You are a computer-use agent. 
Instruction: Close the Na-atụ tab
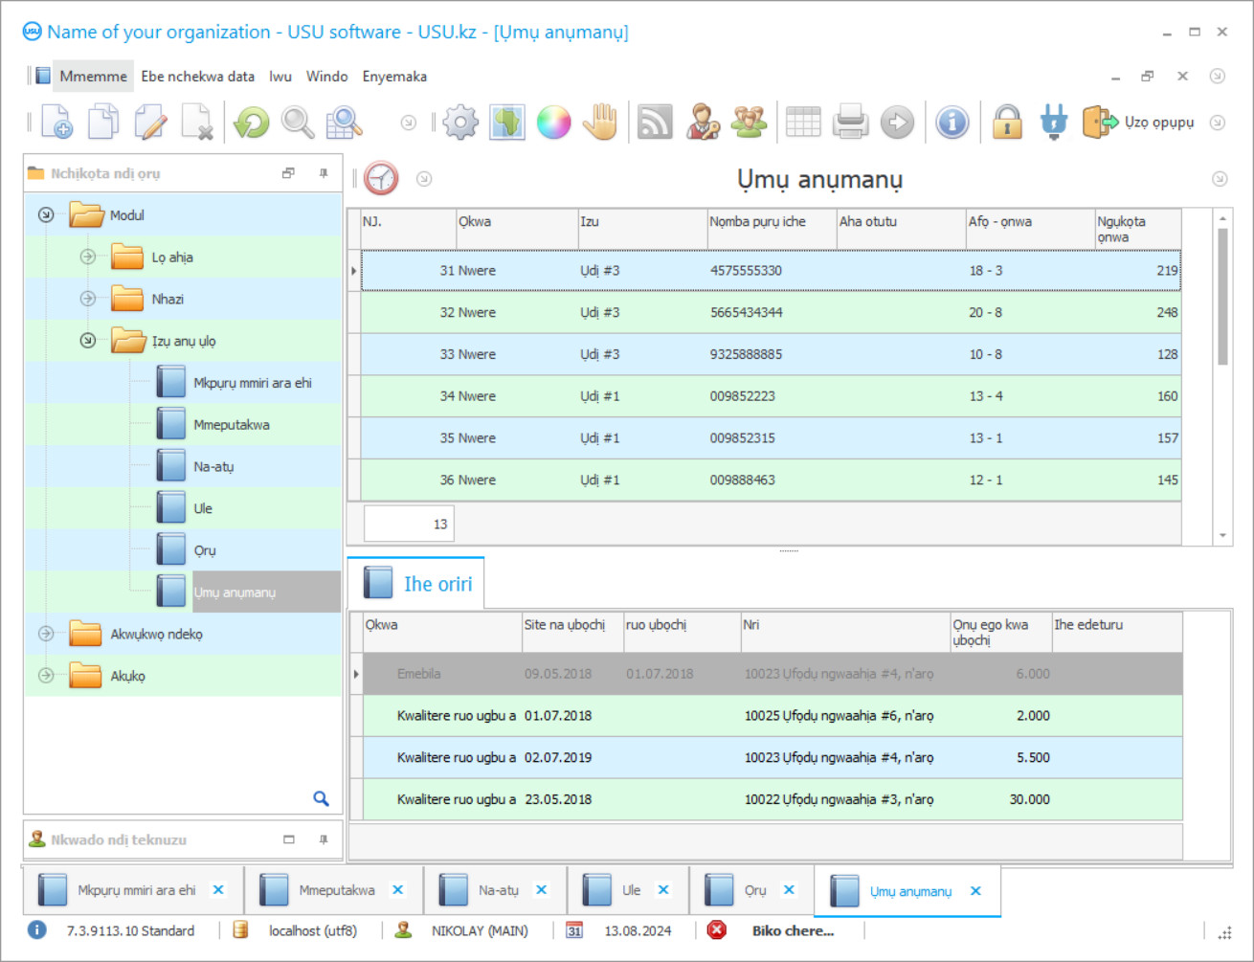[x=542, y=890]
